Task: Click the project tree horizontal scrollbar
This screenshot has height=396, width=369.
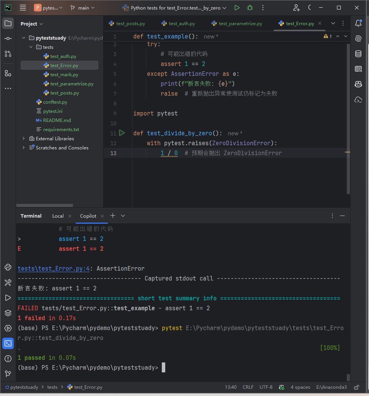Action: tap(45, 205)
